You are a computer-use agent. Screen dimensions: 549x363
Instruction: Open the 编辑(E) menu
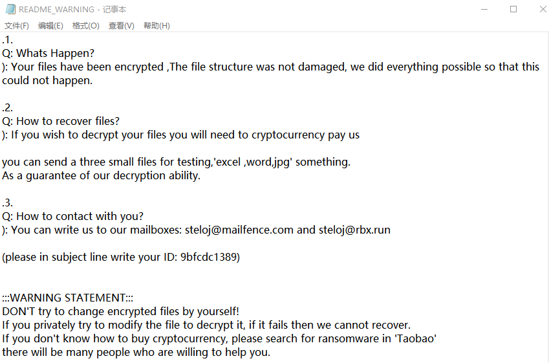click(50, 26)
